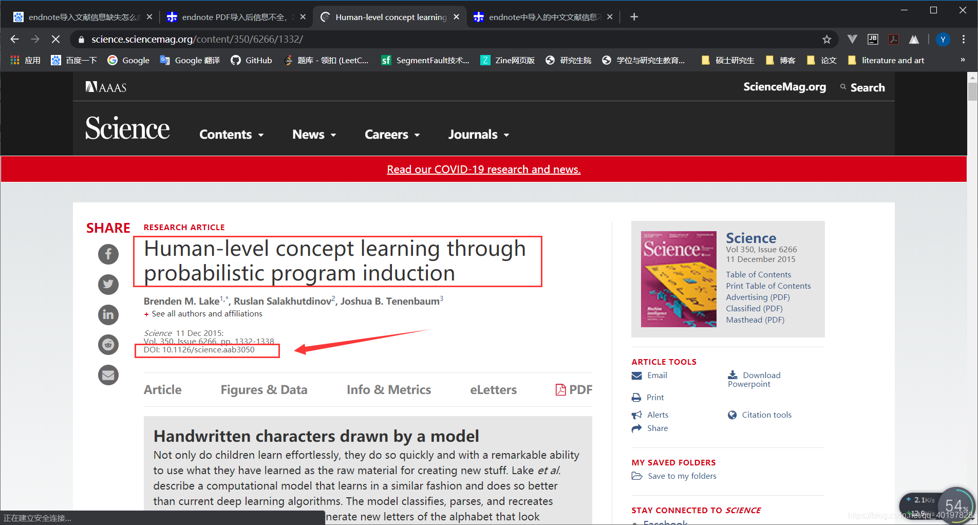Open literature and art bookmark folder

click(x=886, y=61)
